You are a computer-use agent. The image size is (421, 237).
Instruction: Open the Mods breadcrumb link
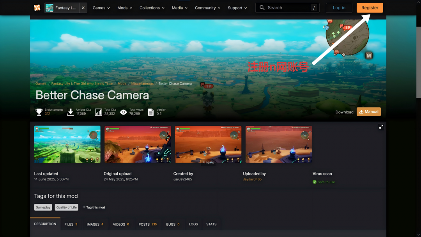[x=122, y=83]
